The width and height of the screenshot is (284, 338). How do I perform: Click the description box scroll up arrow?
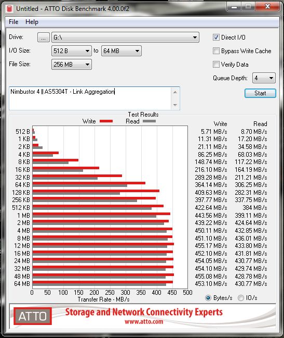175,92
